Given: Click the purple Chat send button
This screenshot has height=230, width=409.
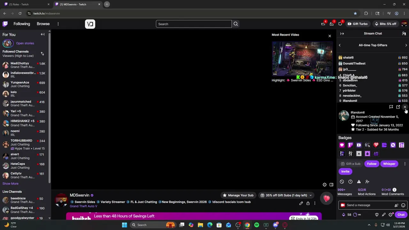Looking at the screenshot, I should [401, 215].
